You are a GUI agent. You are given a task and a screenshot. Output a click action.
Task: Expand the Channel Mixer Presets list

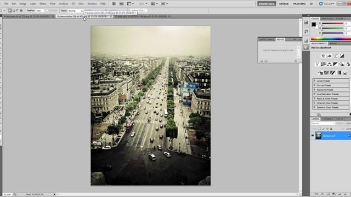point(314,103)
